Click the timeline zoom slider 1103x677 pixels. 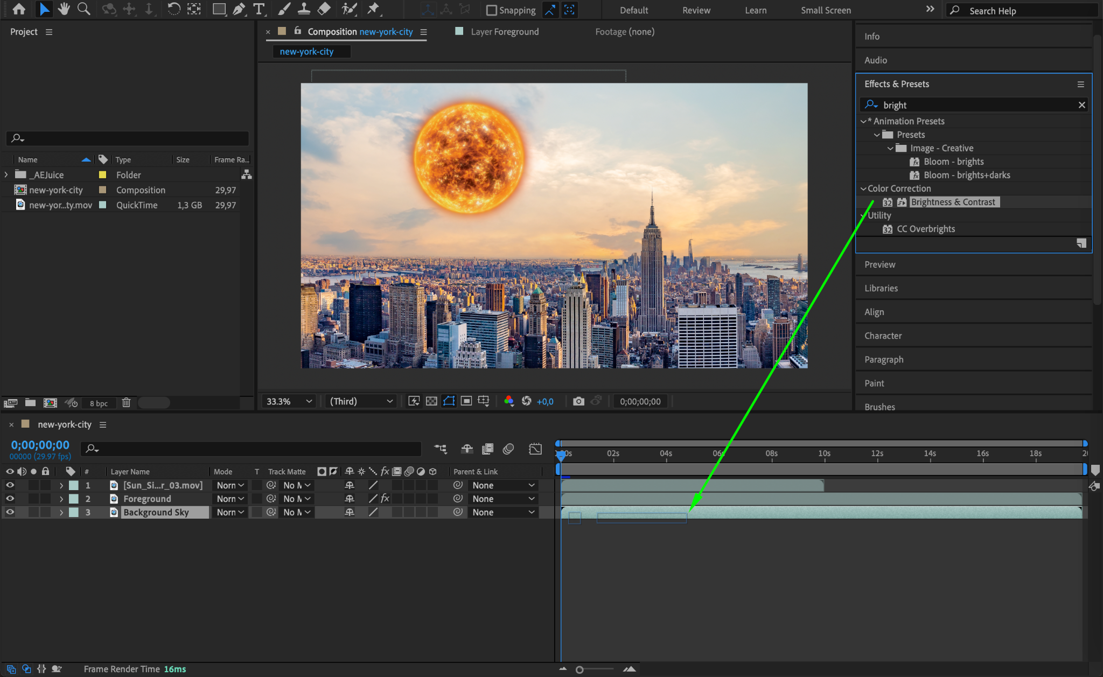[580, 669]
